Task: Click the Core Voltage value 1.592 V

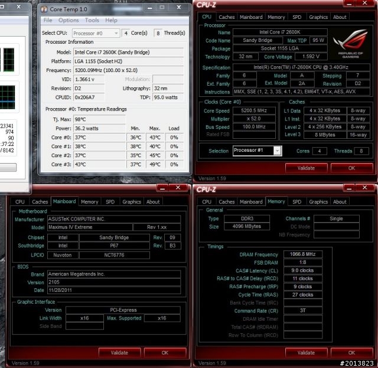Action: pyautogui.click(x=311, y=57)
